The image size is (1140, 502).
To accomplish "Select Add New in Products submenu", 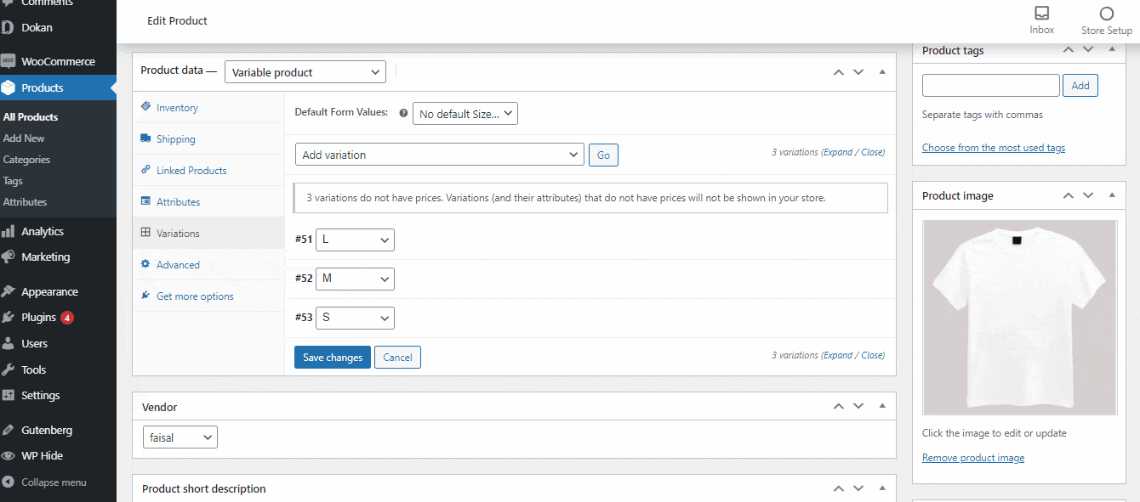I will point(24,138).
